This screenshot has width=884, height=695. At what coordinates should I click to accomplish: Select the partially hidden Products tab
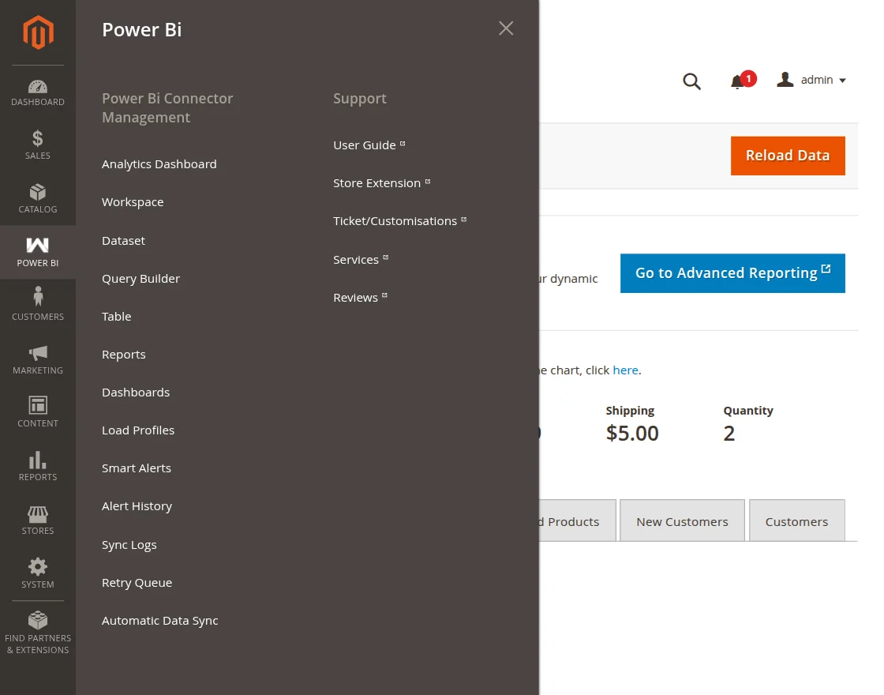[x=577, y=520]
